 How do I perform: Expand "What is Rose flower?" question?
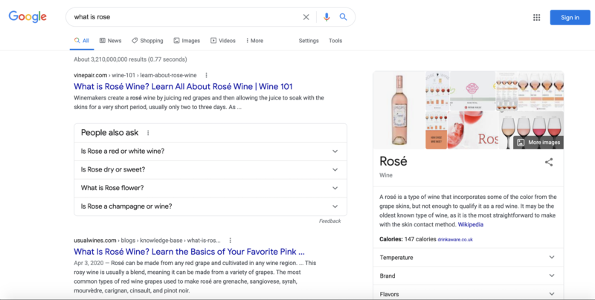click(x=335, y=188)
